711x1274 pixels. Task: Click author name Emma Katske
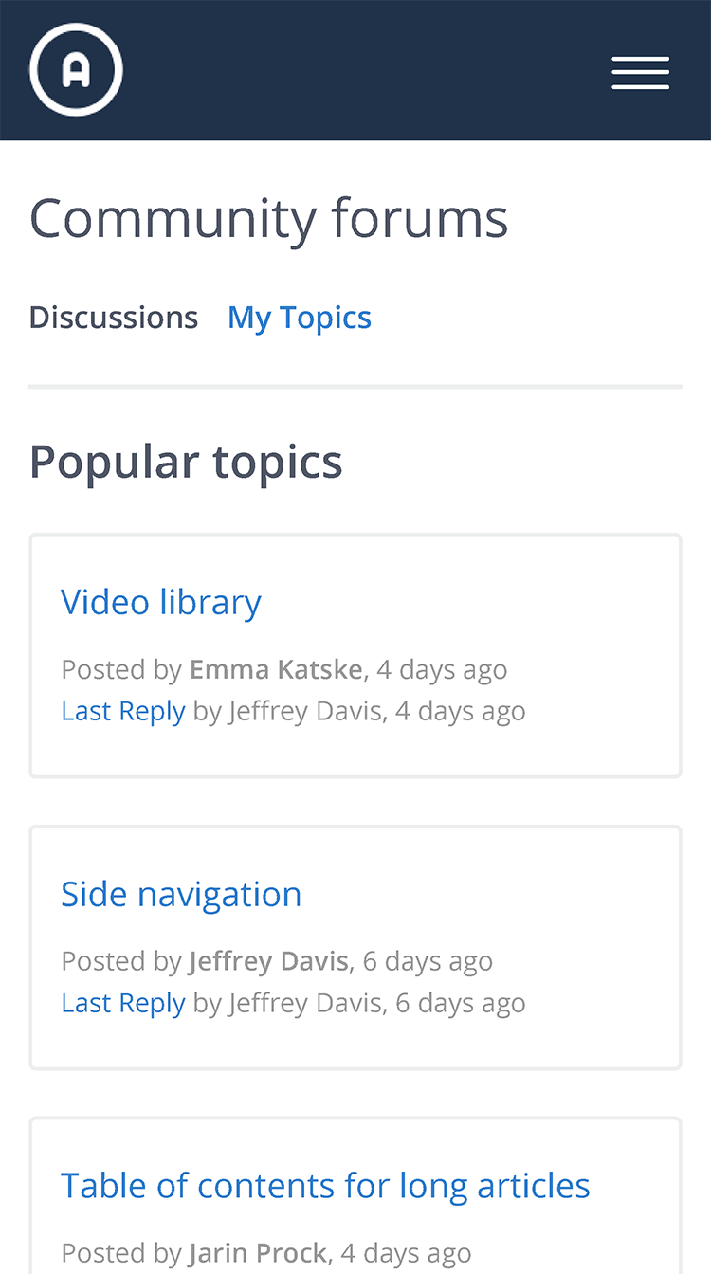276,669
